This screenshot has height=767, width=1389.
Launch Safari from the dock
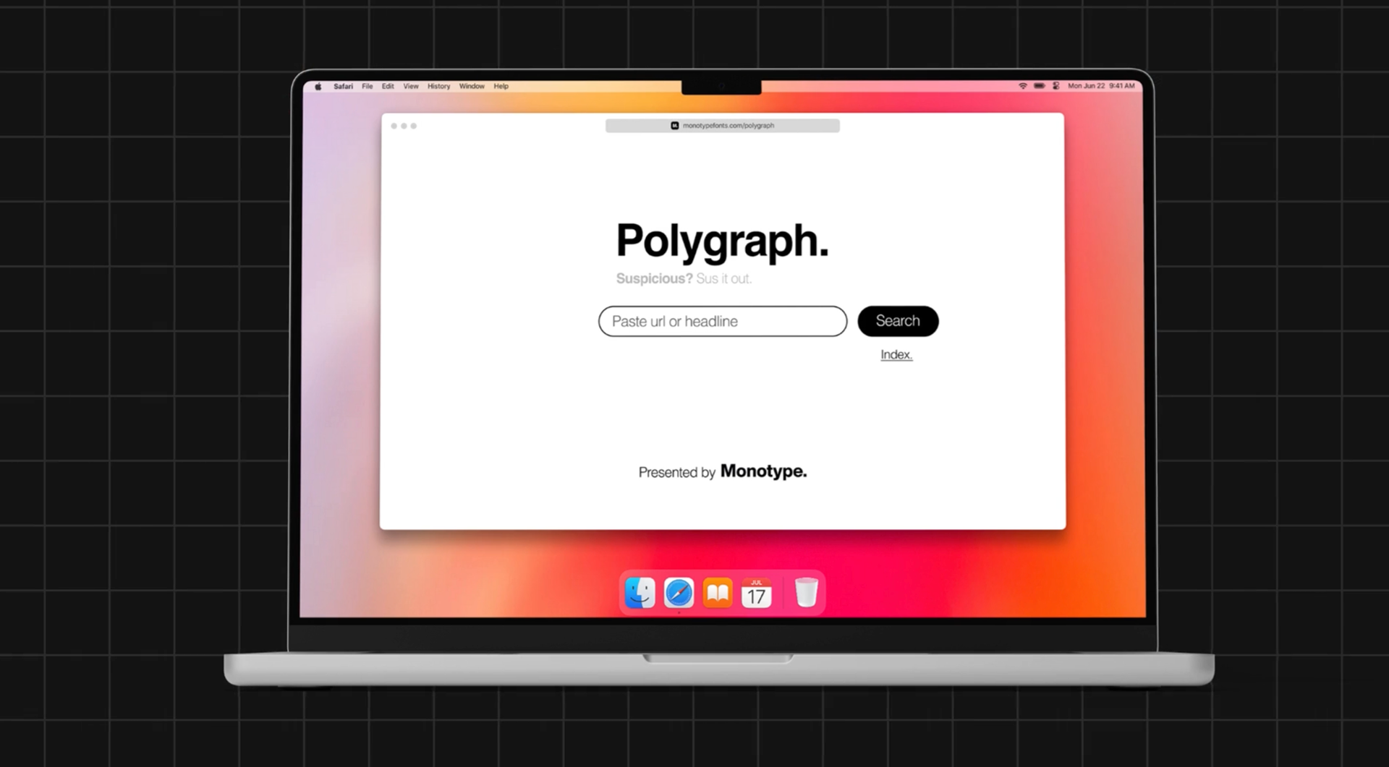[x=679, y=593]
